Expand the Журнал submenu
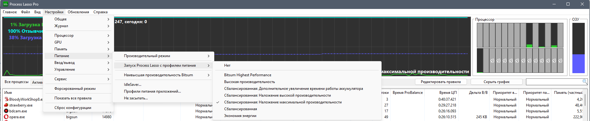 [78, 26]
